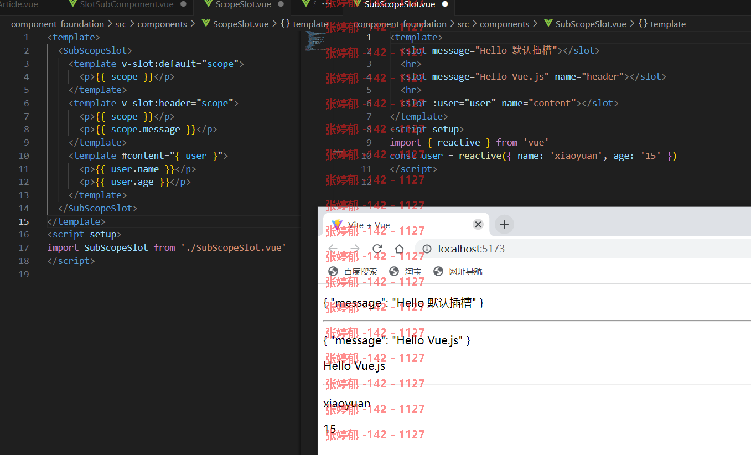This screenshot has width=751, height=455.
Task: Reload the localhost page
Action: click(377, 249)
